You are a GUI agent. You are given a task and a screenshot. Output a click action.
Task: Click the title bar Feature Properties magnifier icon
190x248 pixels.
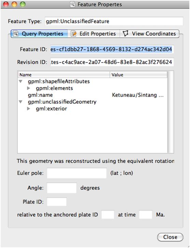tap(72, 4)
